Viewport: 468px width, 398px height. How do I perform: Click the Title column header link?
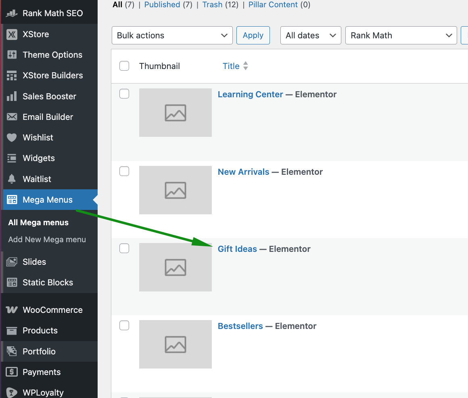tap(231, 66)
